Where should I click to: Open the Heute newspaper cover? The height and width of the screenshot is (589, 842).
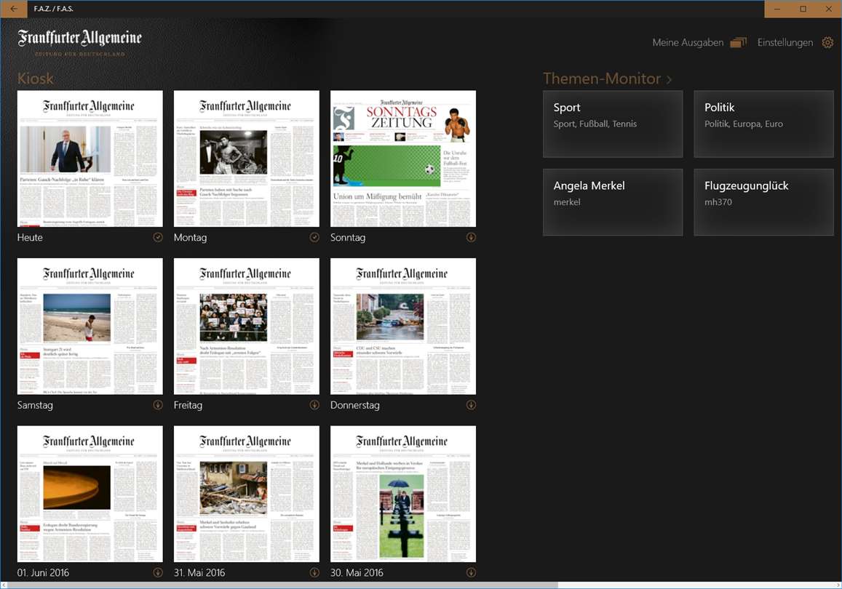coord(90,159)
